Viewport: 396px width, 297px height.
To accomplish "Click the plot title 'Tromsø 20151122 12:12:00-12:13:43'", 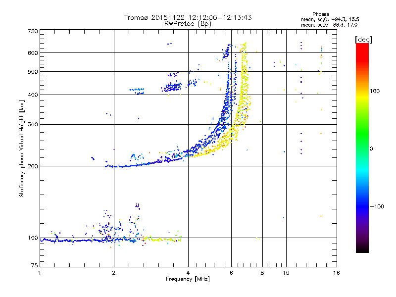I will pos(188,17).
